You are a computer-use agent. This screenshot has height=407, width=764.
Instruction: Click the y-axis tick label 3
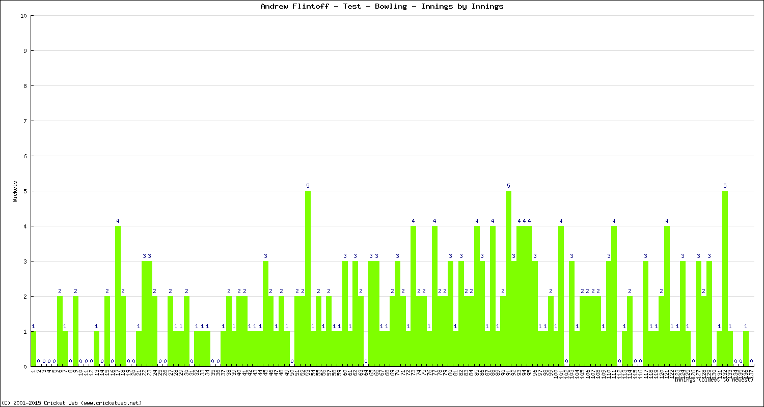point(25,261)
